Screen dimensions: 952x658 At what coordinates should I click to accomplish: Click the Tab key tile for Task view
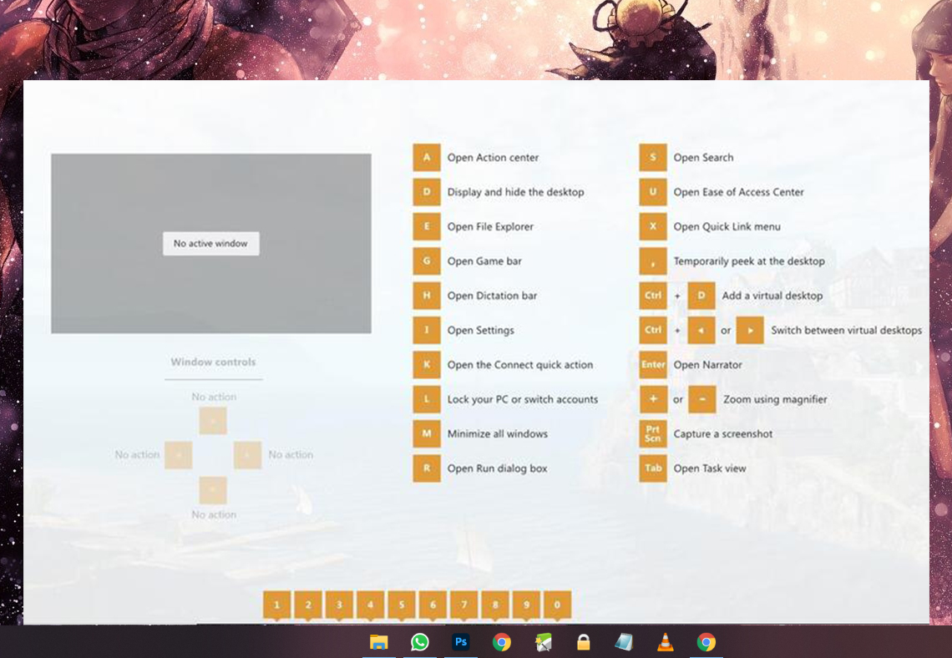[x=653, y=468]
